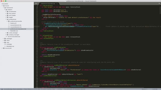161x90 pixels.
Task: Expand the levure.wiki folder arrow
Action: (x=2, y=48)
